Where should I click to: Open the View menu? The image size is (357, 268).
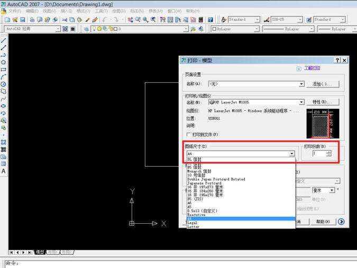point(49,11)
